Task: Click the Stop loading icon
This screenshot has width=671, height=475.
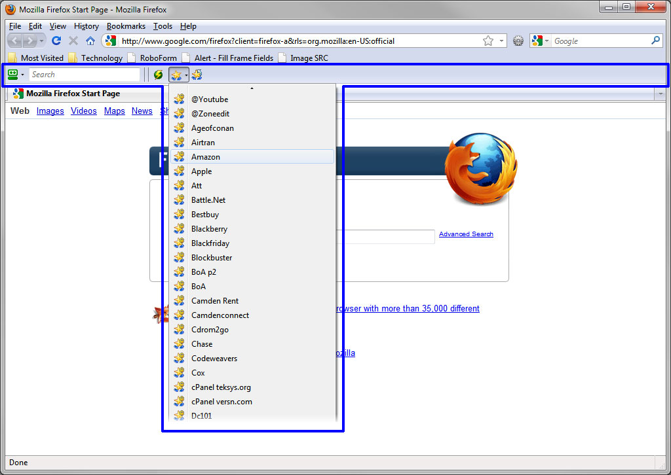Action: pyautogui.click(x=73, y=41)
